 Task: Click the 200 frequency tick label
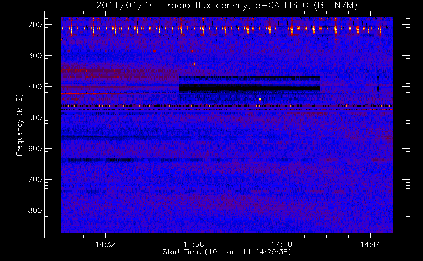coord(35,25)
